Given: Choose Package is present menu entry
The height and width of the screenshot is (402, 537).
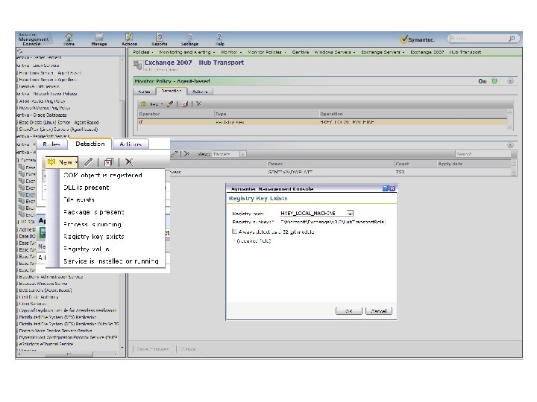Looking at the screenshot, I should pyautogui.click(x=93, y=212).
